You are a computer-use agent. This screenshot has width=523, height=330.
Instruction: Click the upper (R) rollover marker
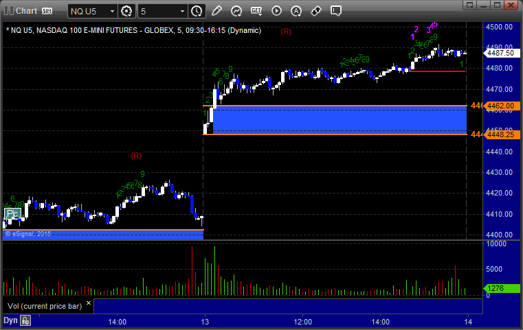286,32
